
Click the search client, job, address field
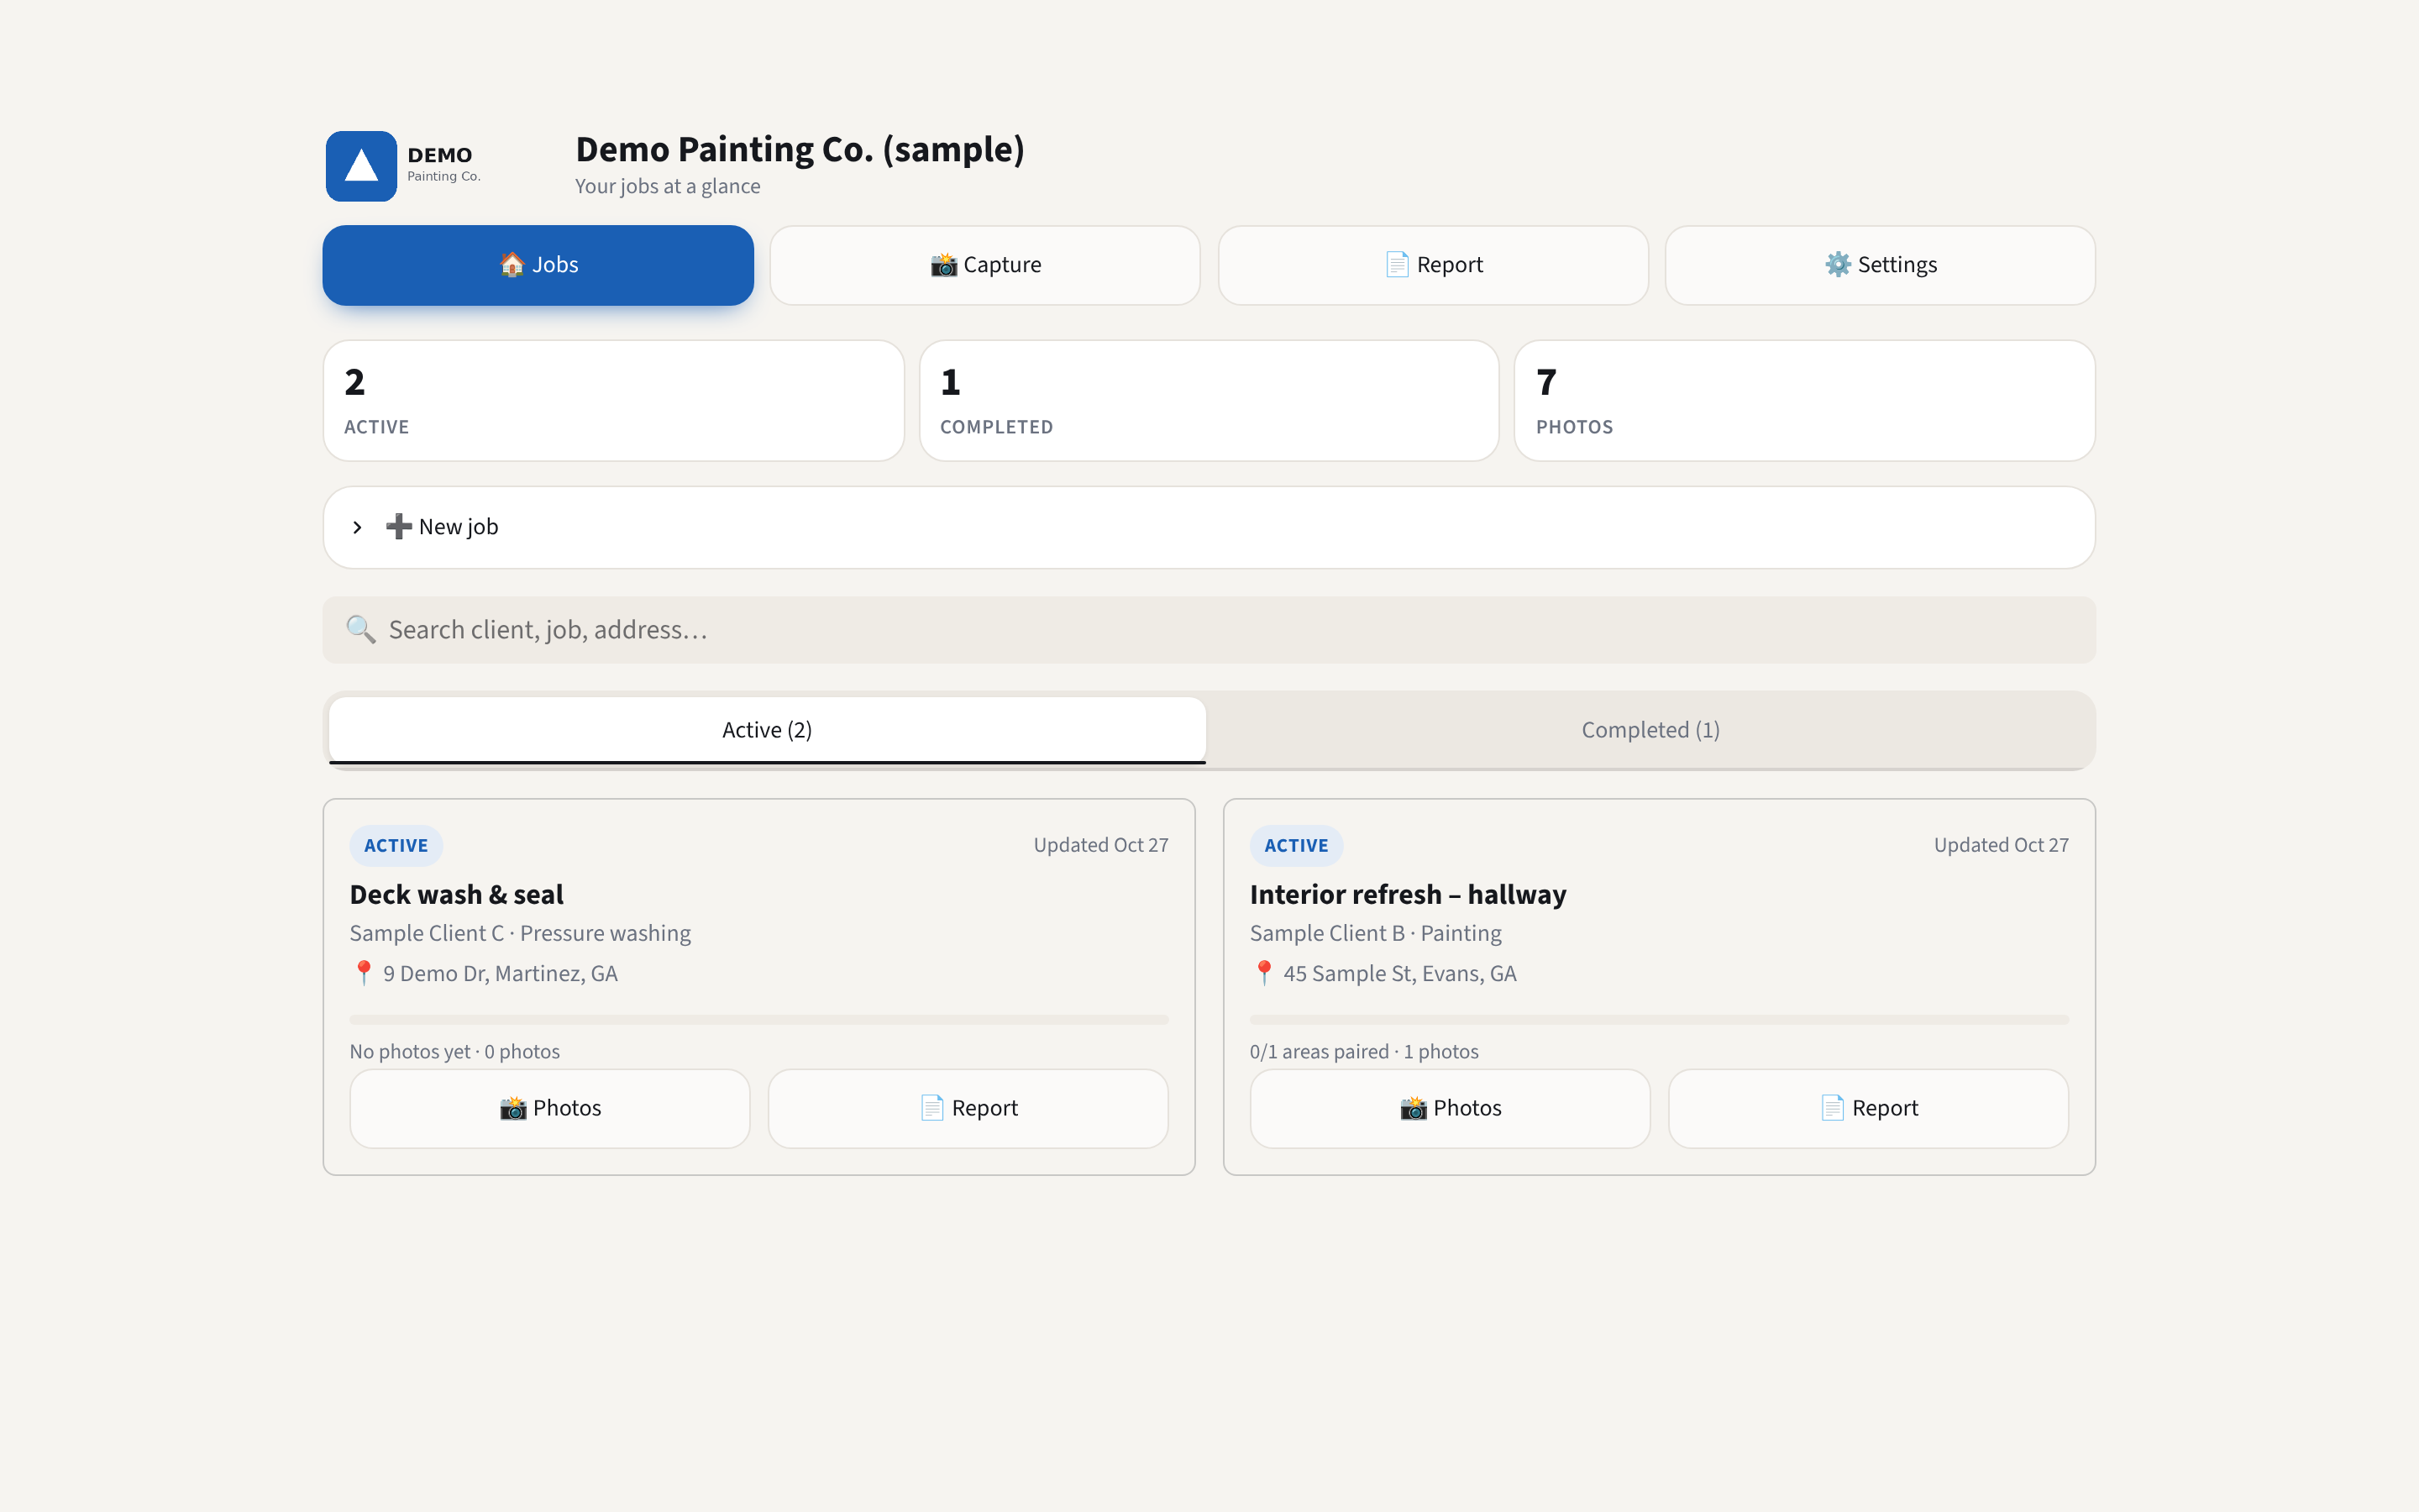[x=1209, y=630]
